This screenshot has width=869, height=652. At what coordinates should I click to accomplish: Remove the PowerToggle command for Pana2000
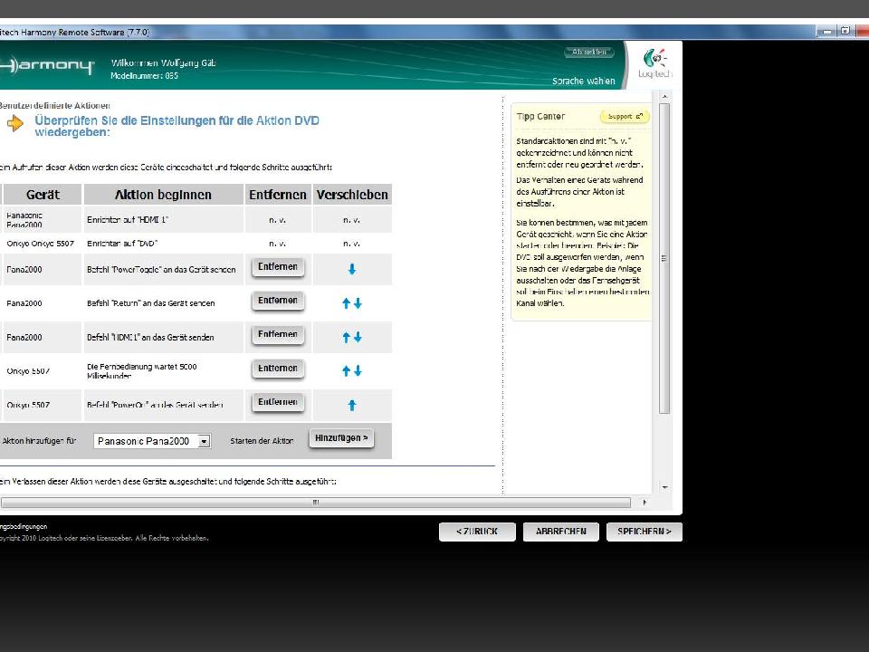(278, 267)
